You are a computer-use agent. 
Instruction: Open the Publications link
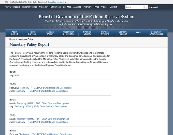tap(55, 7)
